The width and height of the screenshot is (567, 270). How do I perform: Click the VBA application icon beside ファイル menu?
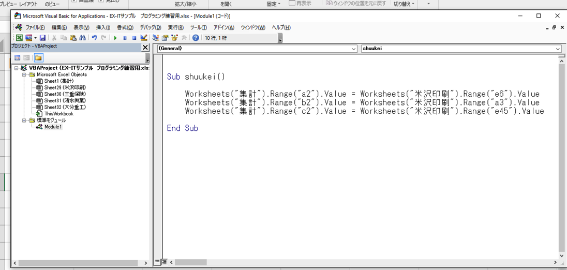18,27
